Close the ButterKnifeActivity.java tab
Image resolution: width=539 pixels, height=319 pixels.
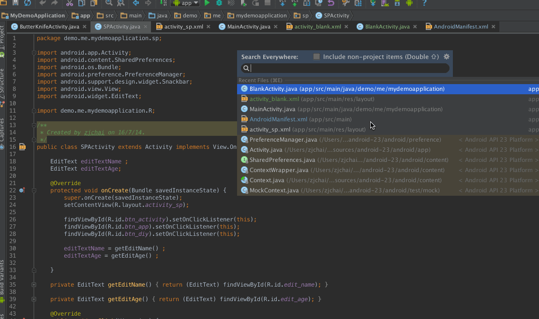click(x=85, y=27)
